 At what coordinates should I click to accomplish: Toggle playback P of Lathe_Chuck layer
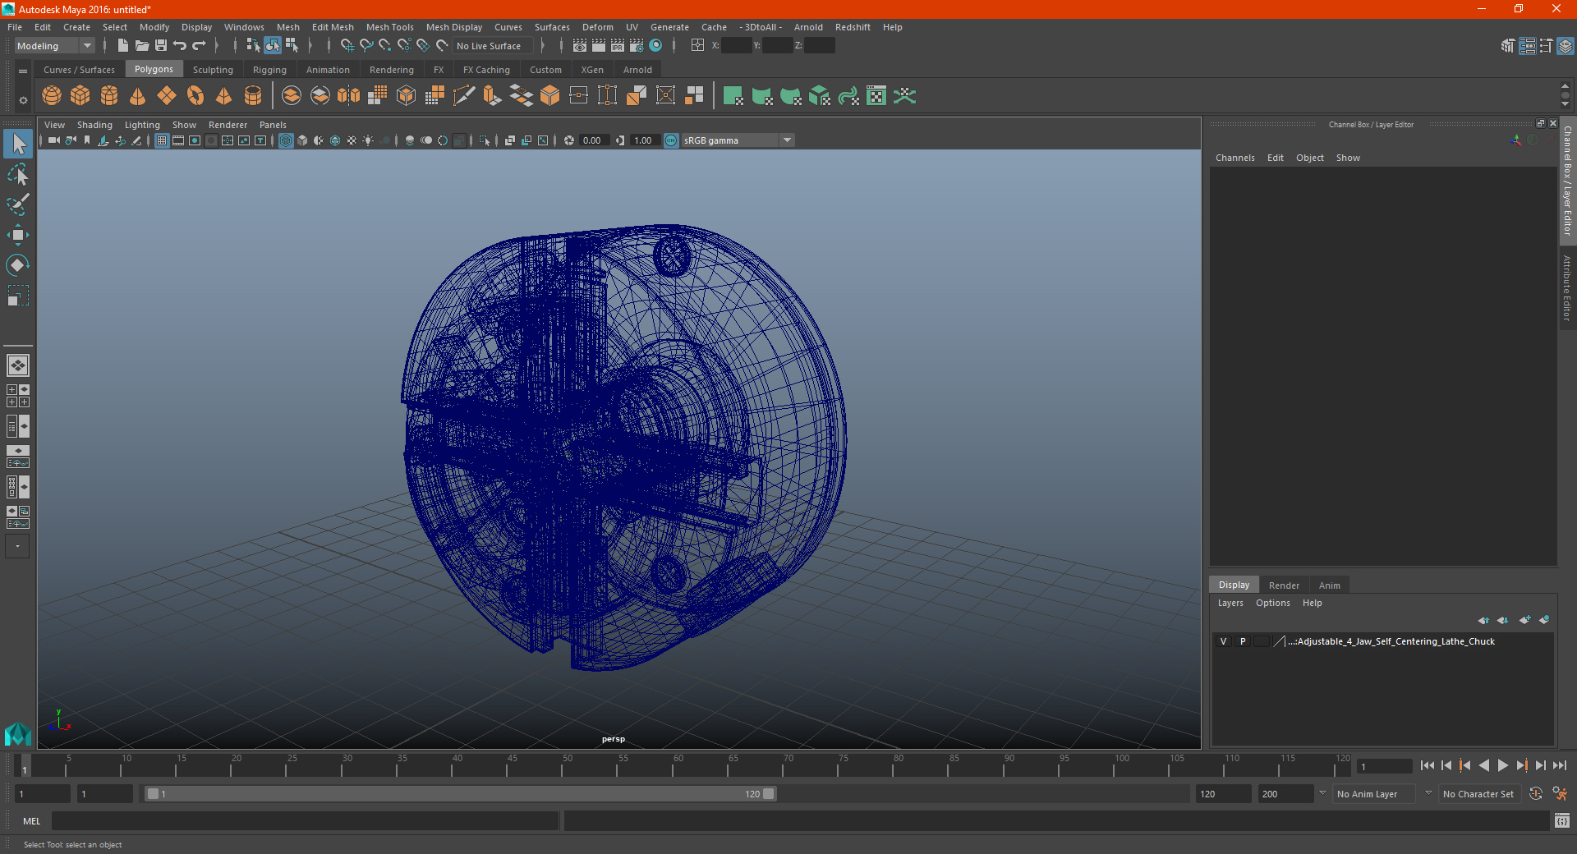click(x=1243, y=642)
